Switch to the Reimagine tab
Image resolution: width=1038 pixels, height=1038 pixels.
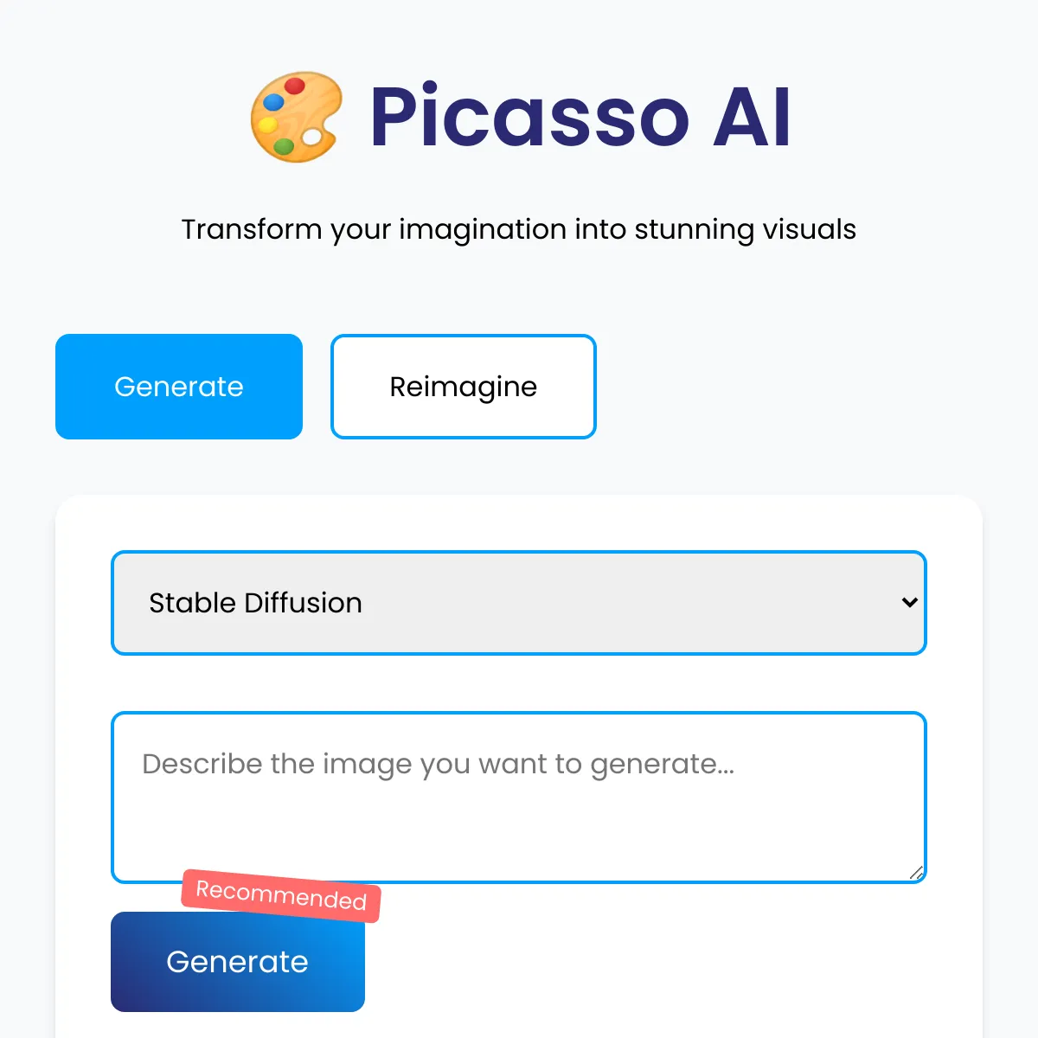[x=464, y=387]
